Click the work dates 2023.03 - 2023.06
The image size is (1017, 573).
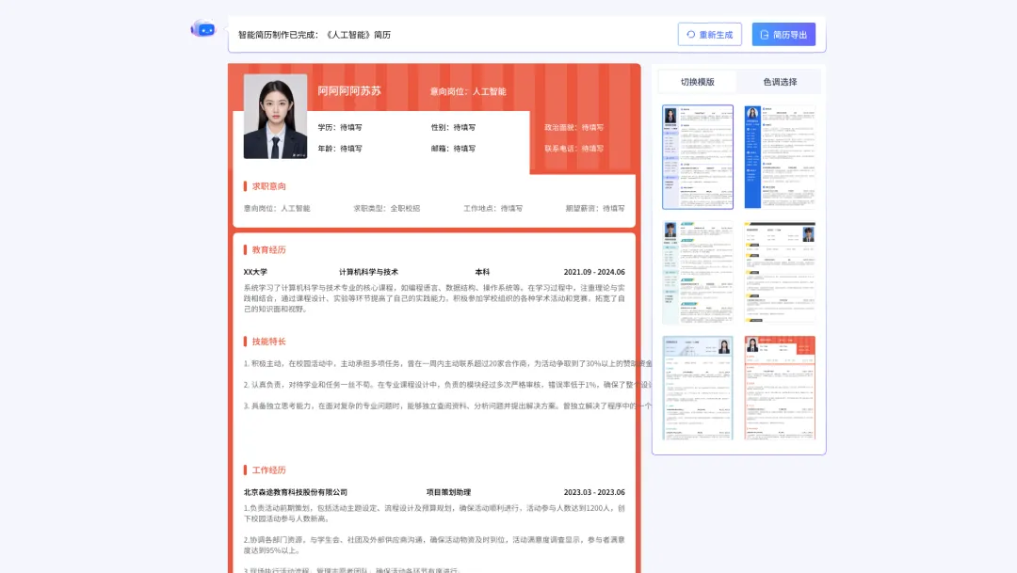pyautogui.click(x=594, y=493)
